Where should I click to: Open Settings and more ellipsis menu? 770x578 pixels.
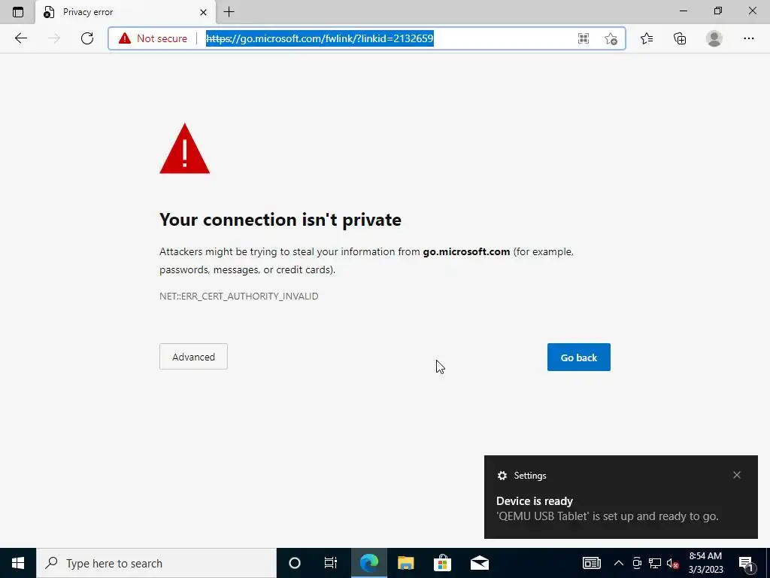748,38
